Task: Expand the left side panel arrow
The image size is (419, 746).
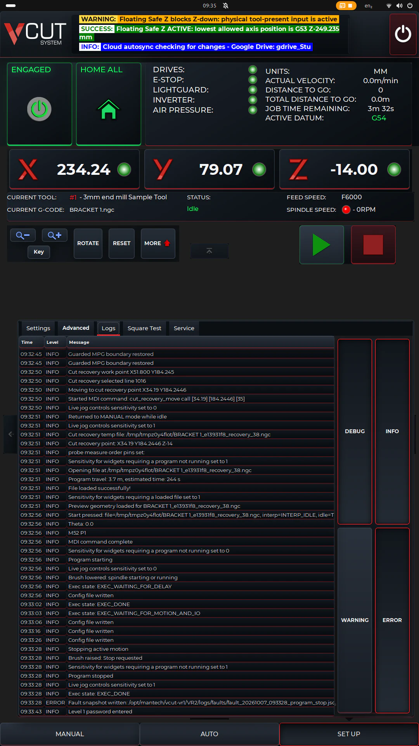Action: point(10,434)
